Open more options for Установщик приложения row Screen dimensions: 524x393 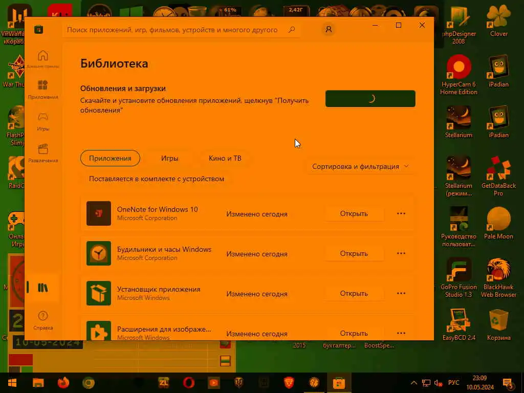click(x=401, y=293)
